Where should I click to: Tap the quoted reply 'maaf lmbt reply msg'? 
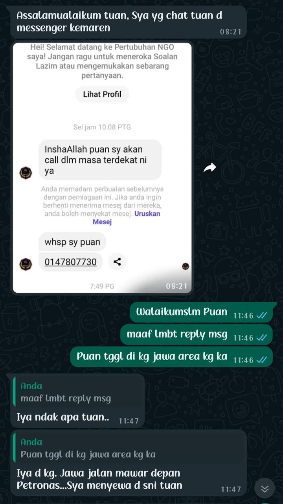[x=77, y=392]
